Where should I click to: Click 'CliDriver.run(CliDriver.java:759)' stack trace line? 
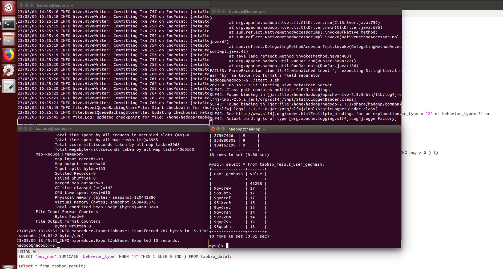click(x=304, y=23)
